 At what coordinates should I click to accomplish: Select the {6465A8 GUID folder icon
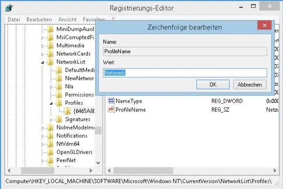[68, 111]
